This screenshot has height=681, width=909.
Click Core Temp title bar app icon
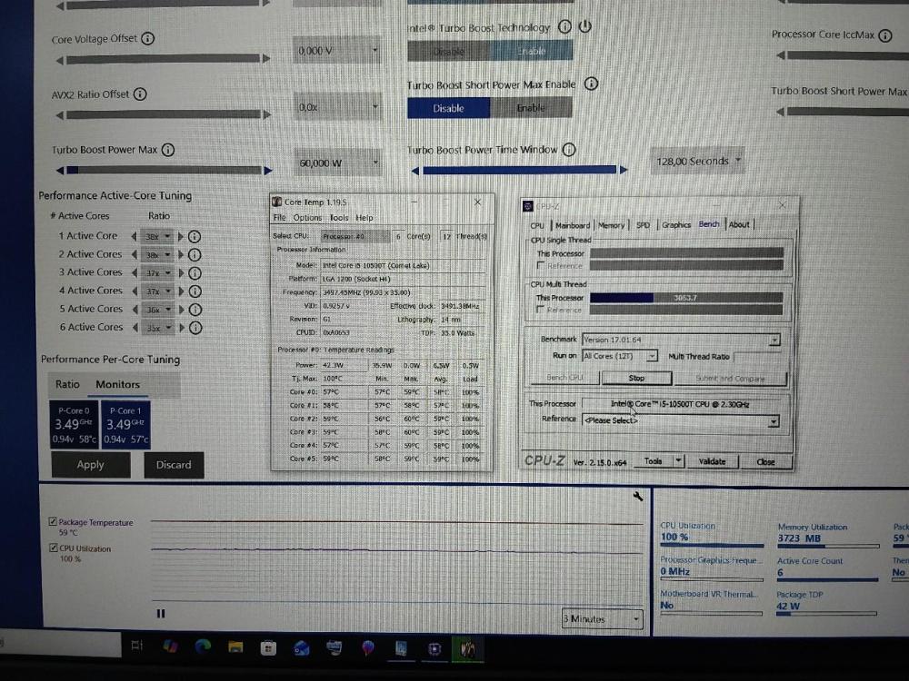tap(277, 202)
